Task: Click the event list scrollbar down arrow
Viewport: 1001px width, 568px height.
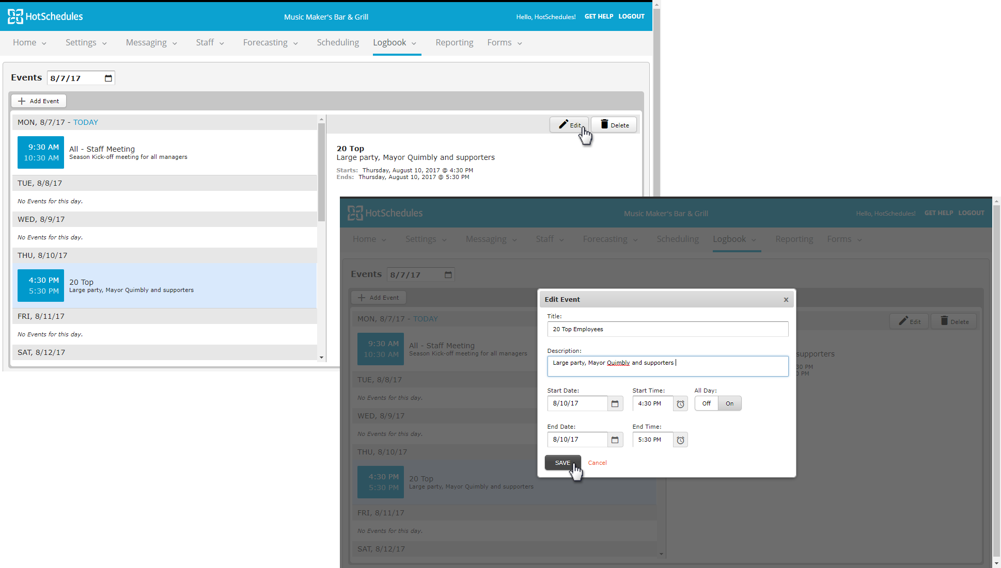Action: [321, 358]
